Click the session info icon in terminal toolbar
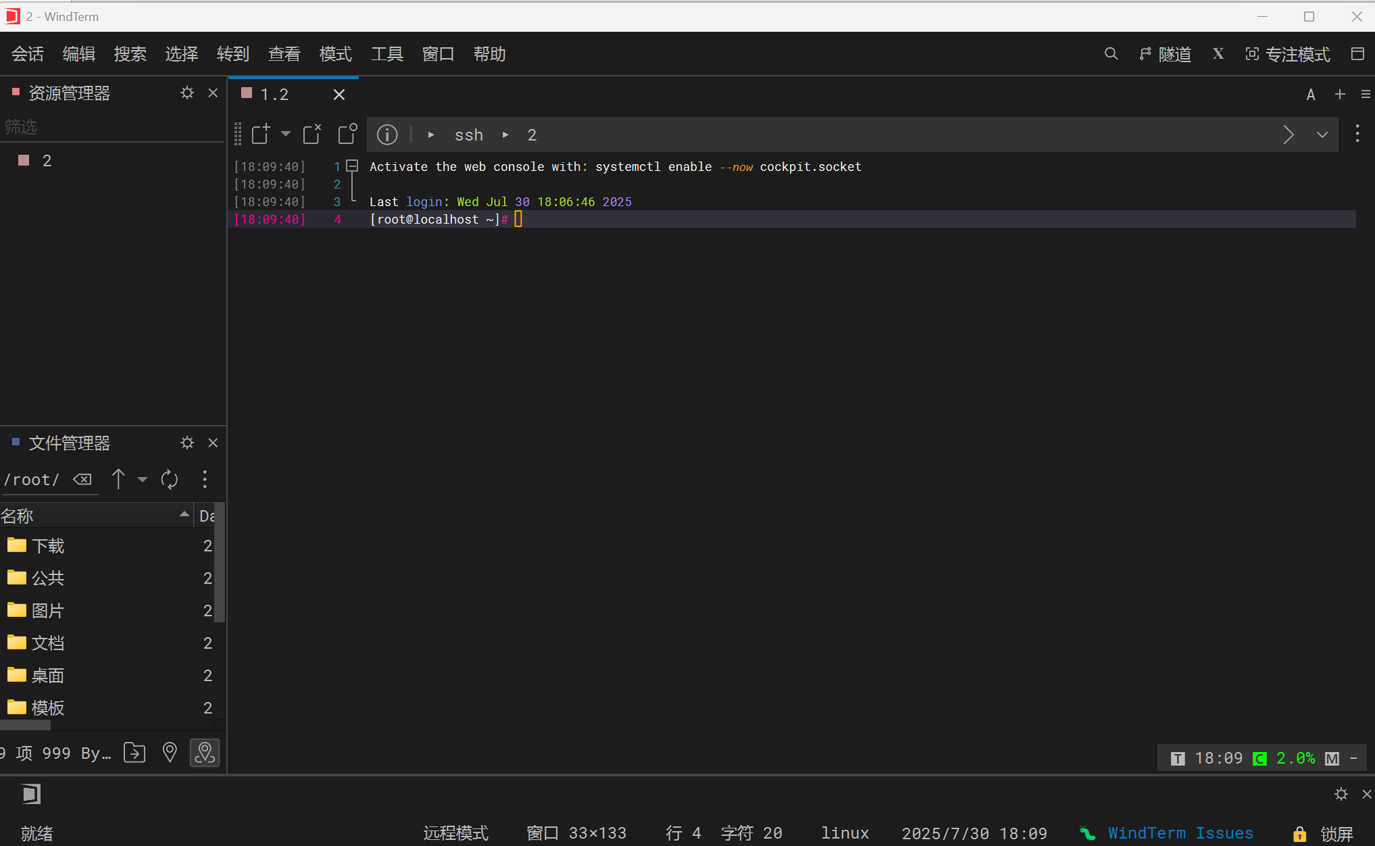1375x846 pixels. point(387,134)
